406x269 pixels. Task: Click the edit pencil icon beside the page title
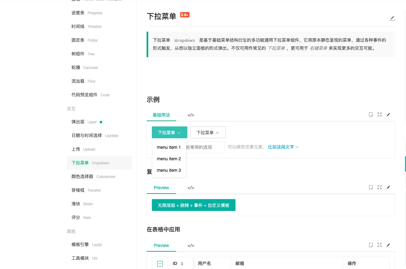pyautogui.click(x=392, y=18)
